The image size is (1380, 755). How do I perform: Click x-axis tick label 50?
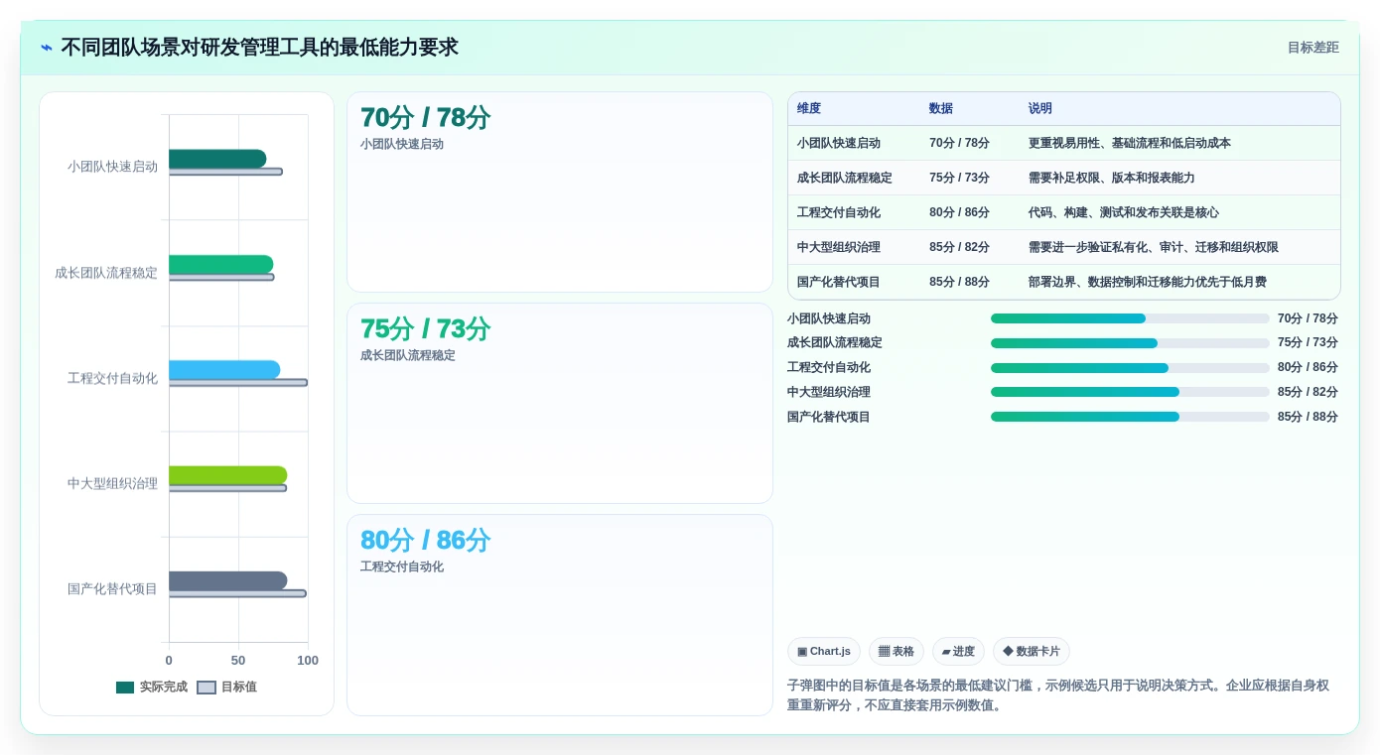(x=238, y=661)
